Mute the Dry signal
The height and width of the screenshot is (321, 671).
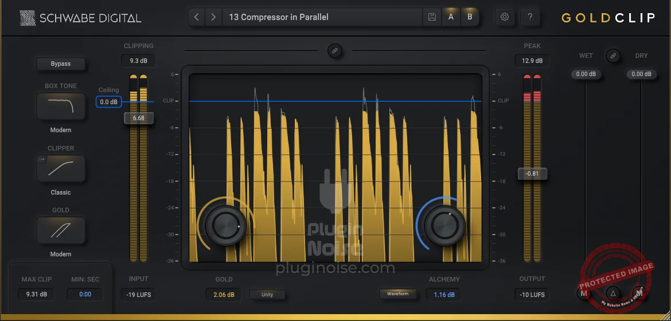click(x=640, y=294)
